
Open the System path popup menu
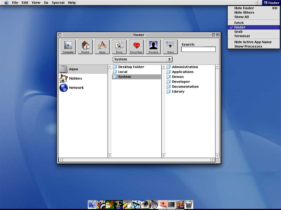coord(142,59)
